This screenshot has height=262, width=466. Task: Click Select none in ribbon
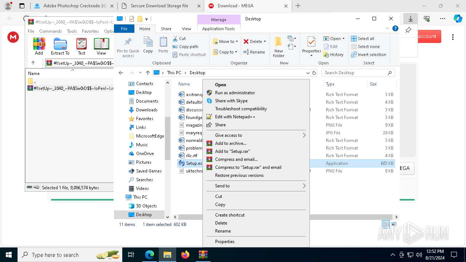[x=365, y=47]
